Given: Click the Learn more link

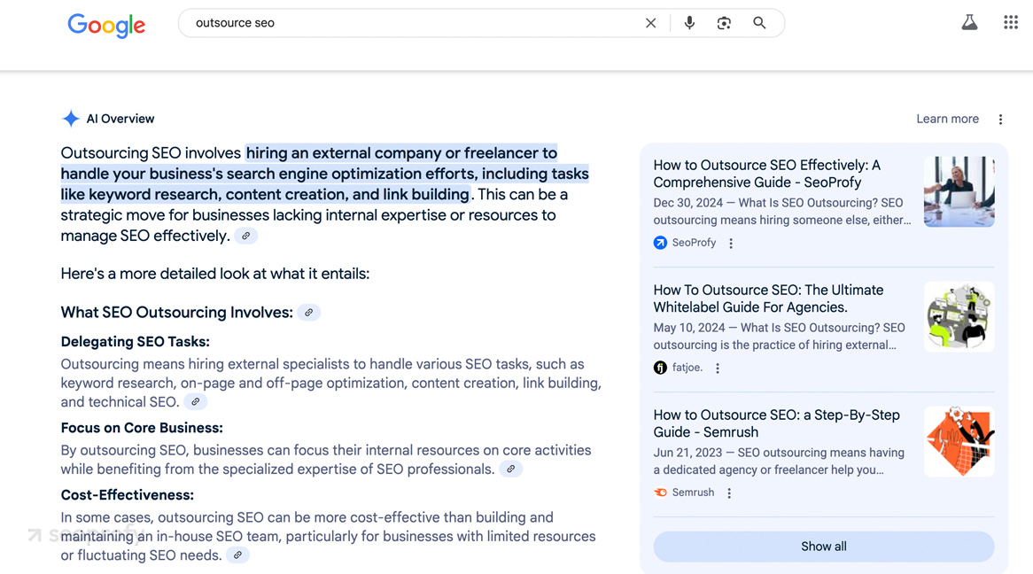Looking at the screenshot, I should tap(947, 119).
